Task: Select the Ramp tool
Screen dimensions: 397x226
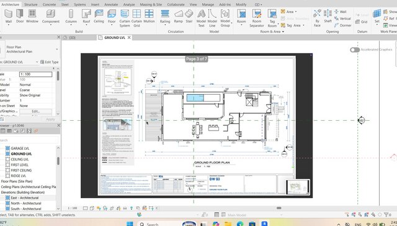Action: [x=178, y=15]
